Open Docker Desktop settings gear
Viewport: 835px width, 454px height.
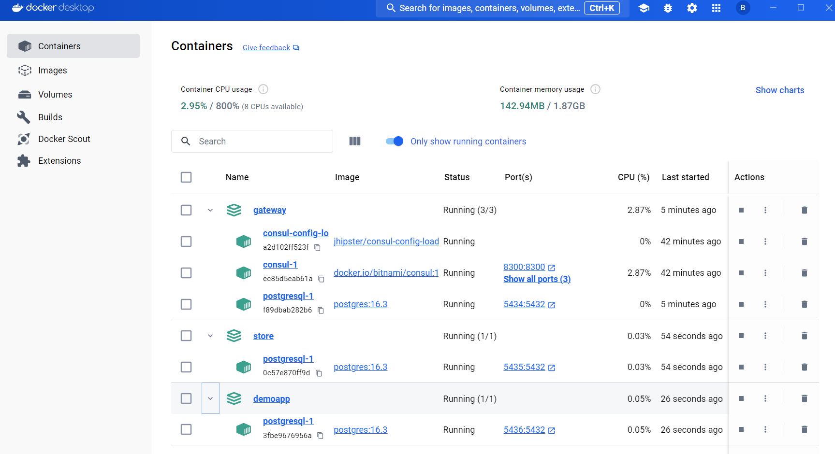coord(692,8)
